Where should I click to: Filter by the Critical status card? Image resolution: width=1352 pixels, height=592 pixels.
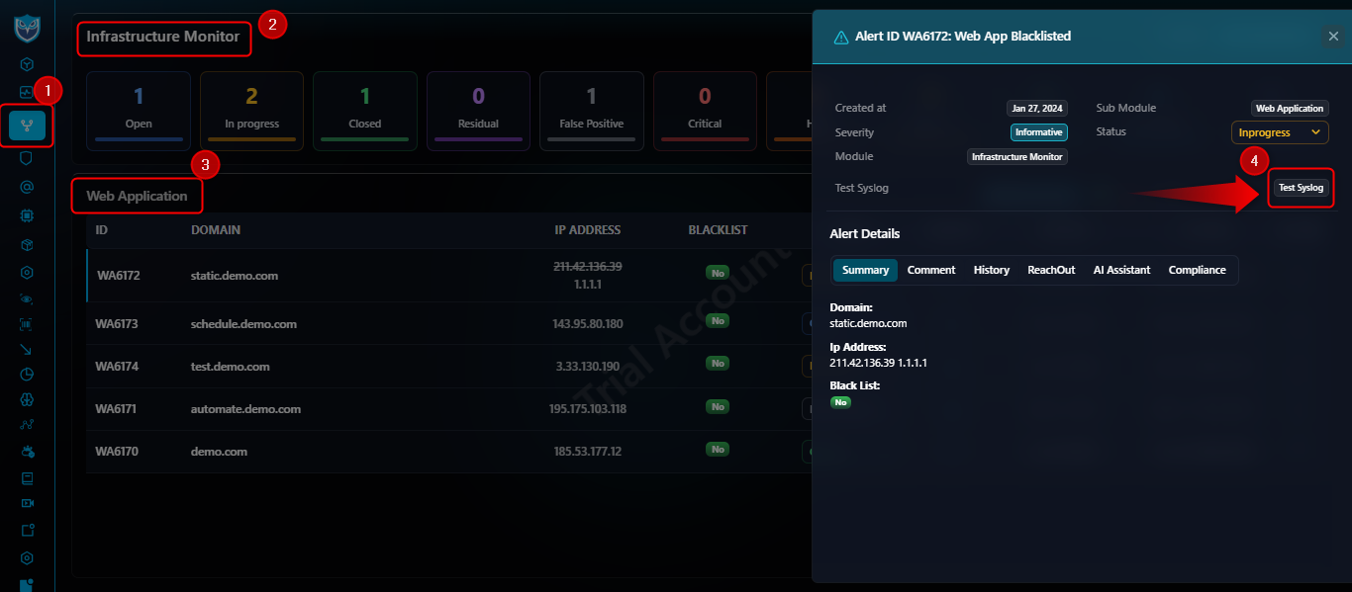point(705,111)
